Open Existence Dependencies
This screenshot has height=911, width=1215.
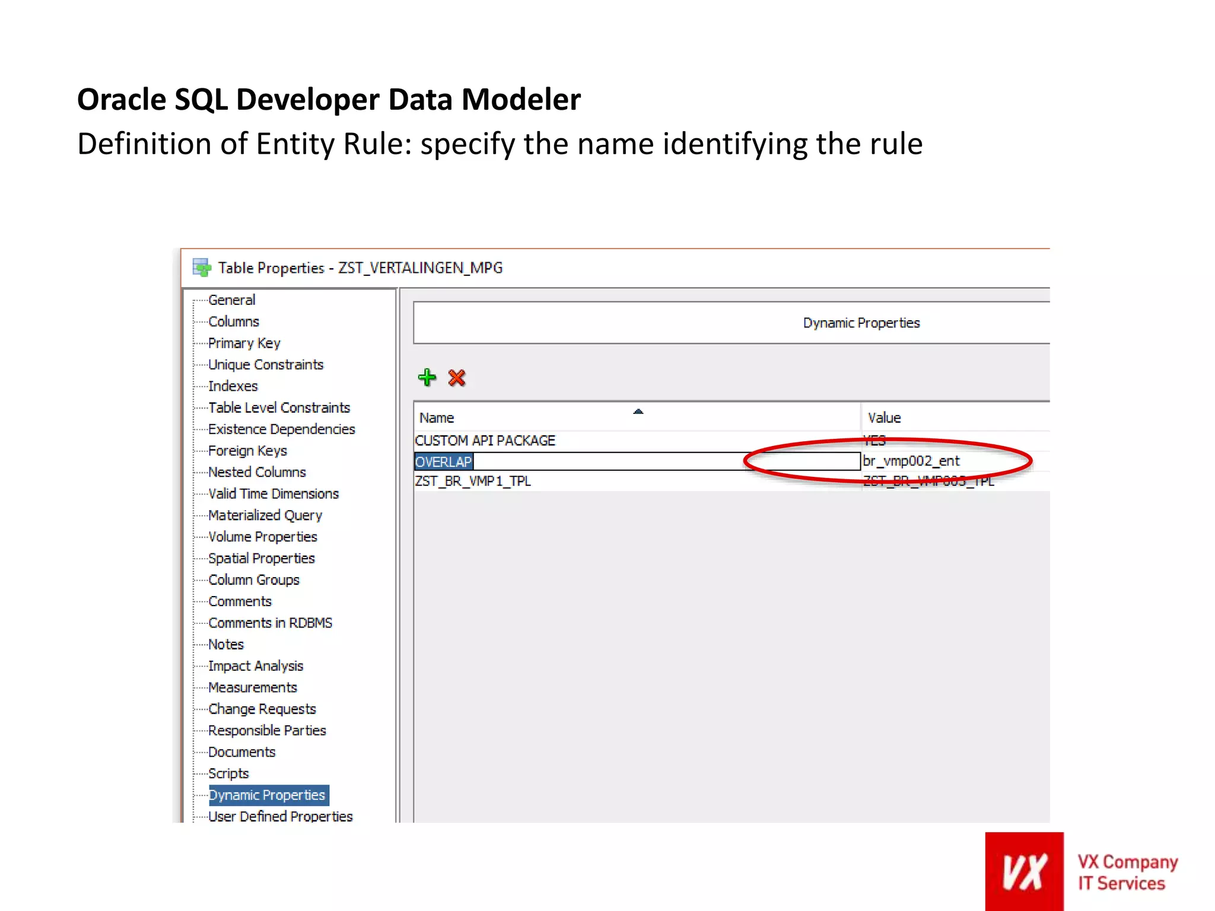tap(281, 429)
